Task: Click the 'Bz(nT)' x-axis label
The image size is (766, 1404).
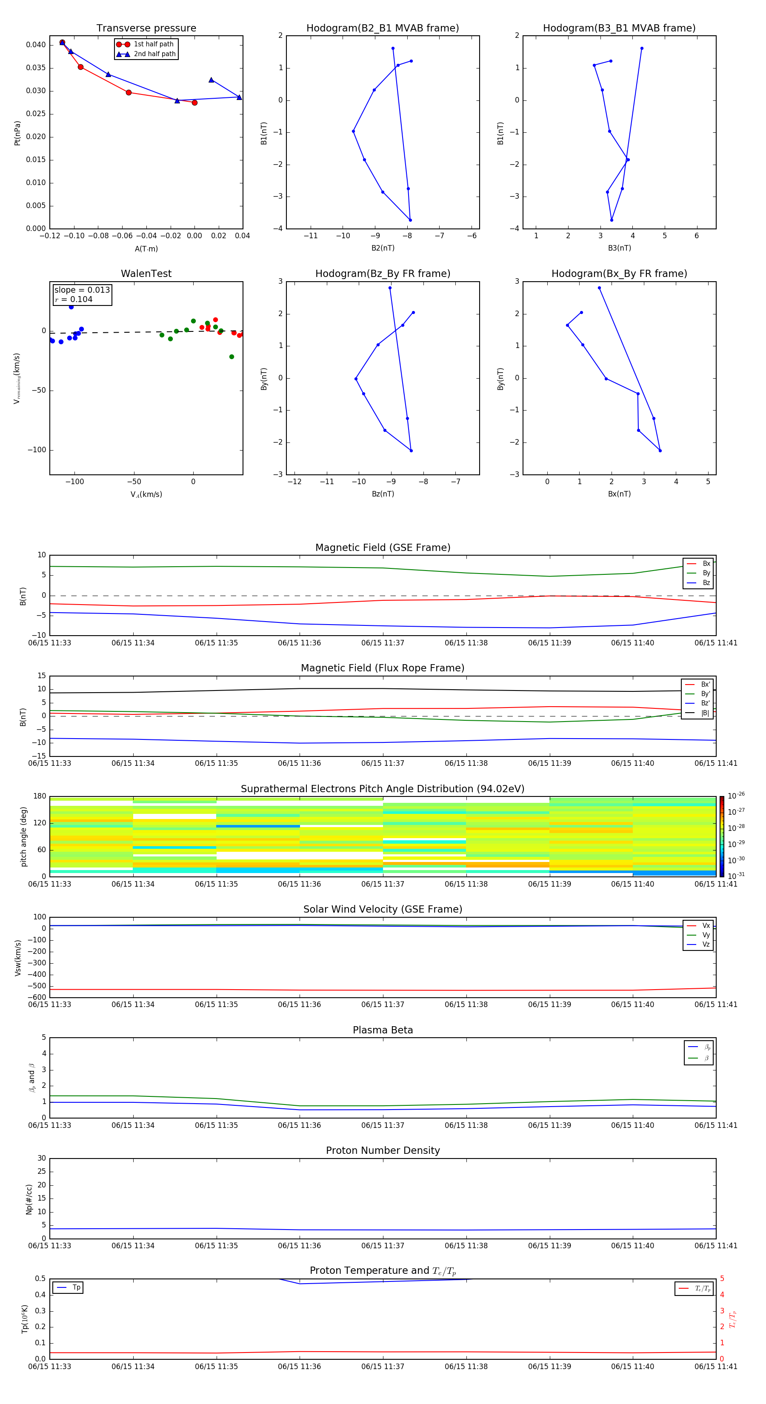Action: 383,494
